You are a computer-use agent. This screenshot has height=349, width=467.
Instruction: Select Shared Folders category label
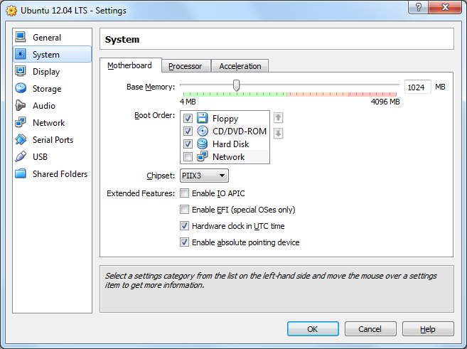(60, 174)
